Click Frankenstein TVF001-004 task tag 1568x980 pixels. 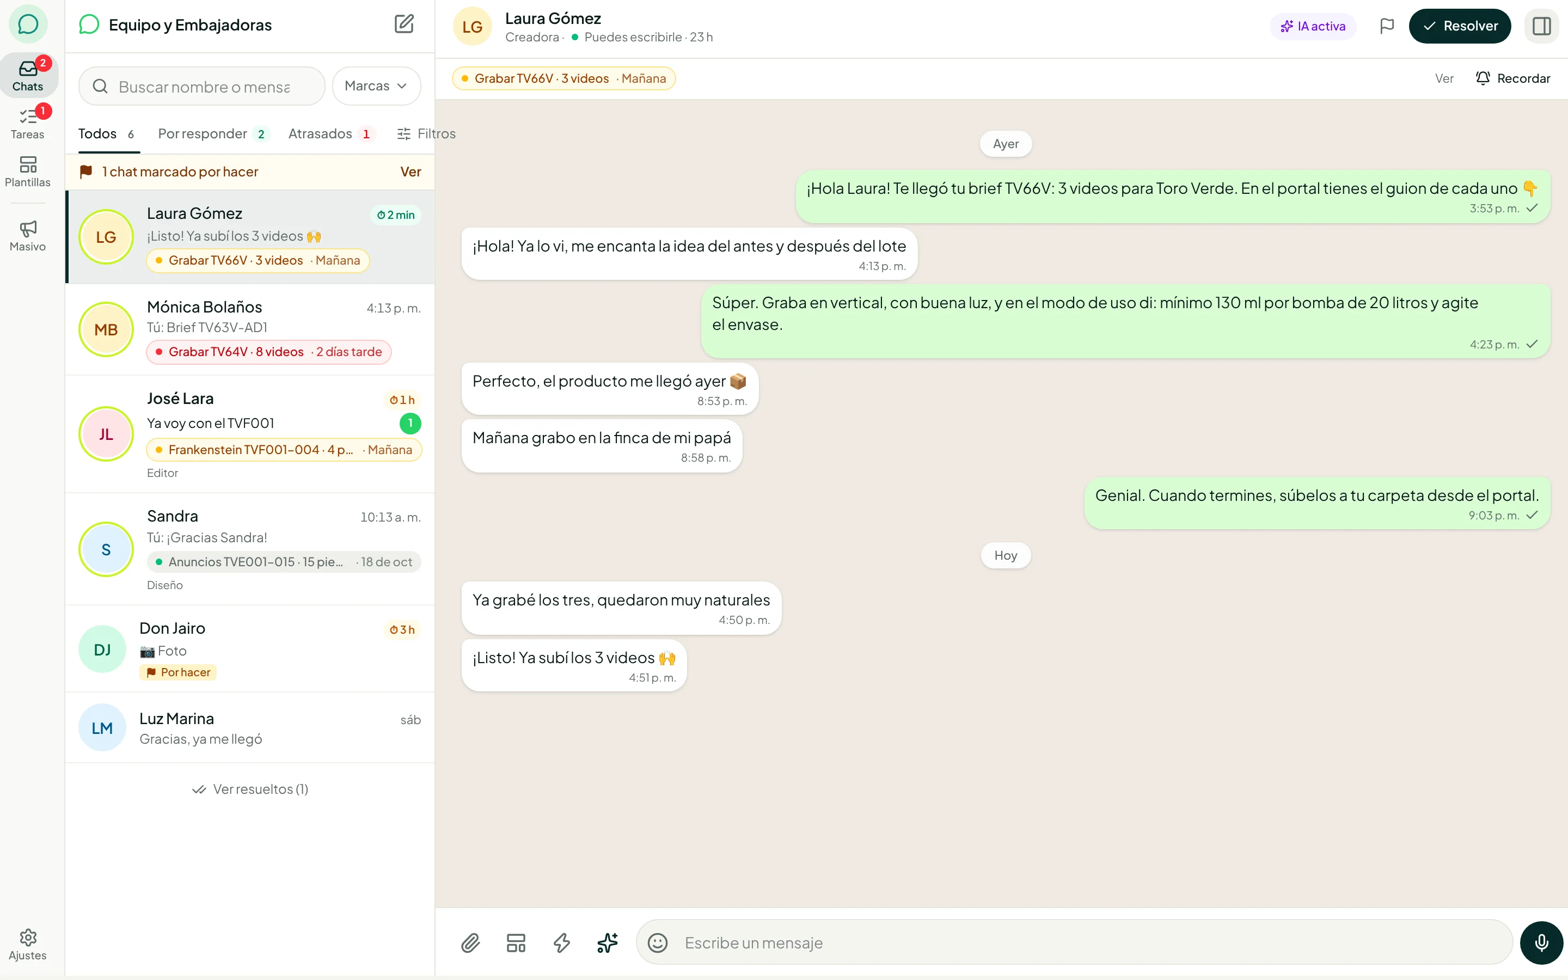pos(284,449)
